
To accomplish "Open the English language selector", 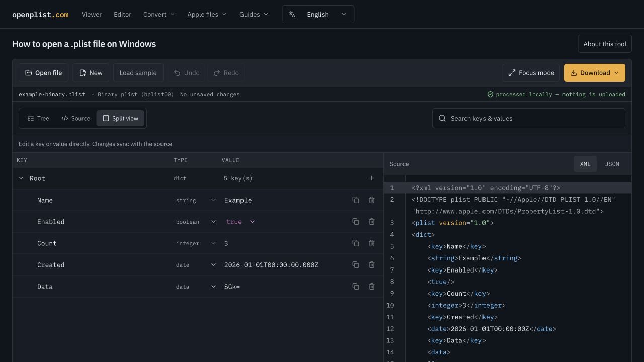I will [318, 14].
